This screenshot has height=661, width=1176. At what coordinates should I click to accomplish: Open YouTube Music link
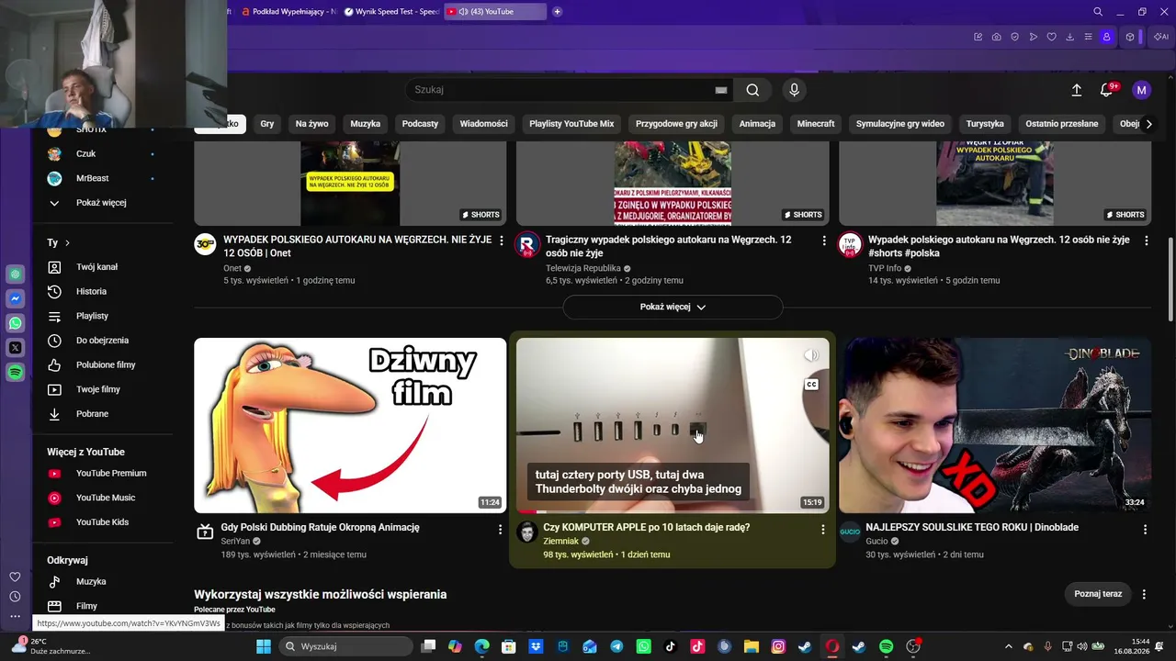coord(106,498)
